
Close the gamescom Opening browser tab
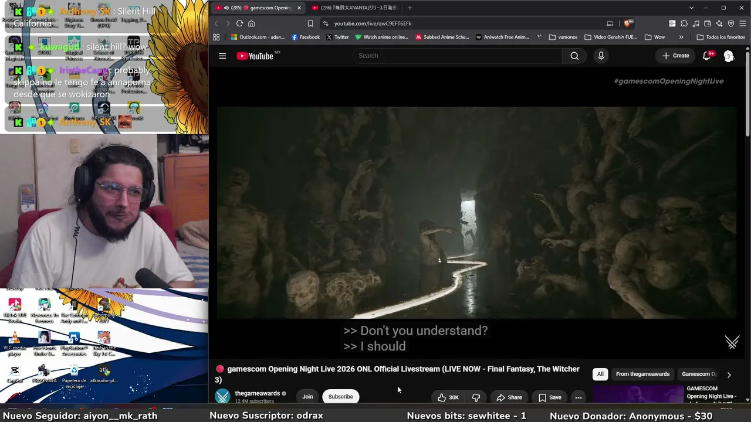299,8
